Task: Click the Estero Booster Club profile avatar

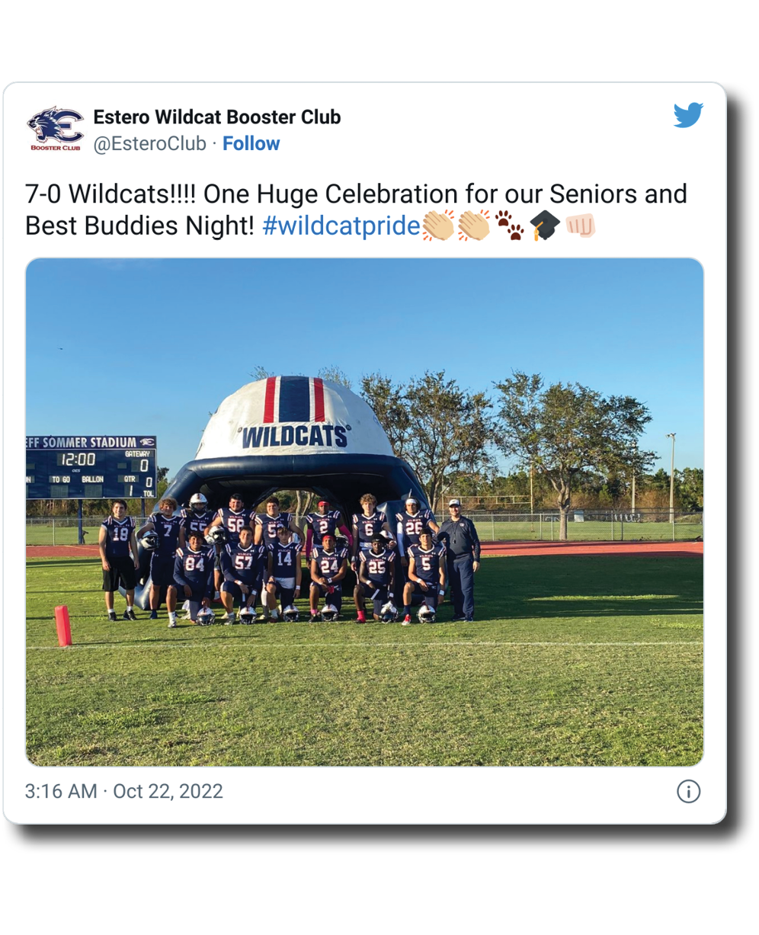Action: coord(56,129)
